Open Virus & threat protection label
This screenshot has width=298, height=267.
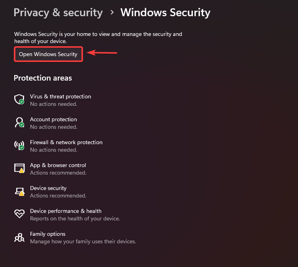click(x=60, y=96)
